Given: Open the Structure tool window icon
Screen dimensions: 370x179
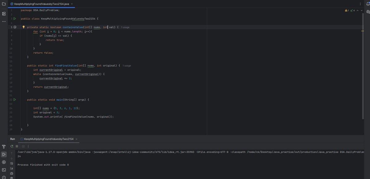Looking at the screenshot, I should [x=4, y=14].
